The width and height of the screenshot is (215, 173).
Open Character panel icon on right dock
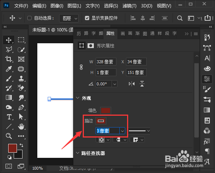point(207,58)
